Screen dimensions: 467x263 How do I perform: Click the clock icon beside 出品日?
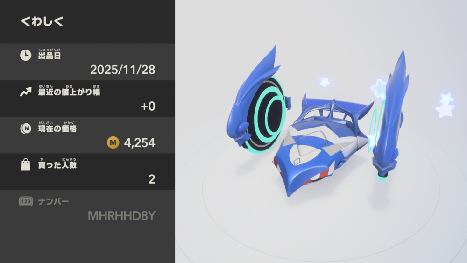[x=26, y=56]
